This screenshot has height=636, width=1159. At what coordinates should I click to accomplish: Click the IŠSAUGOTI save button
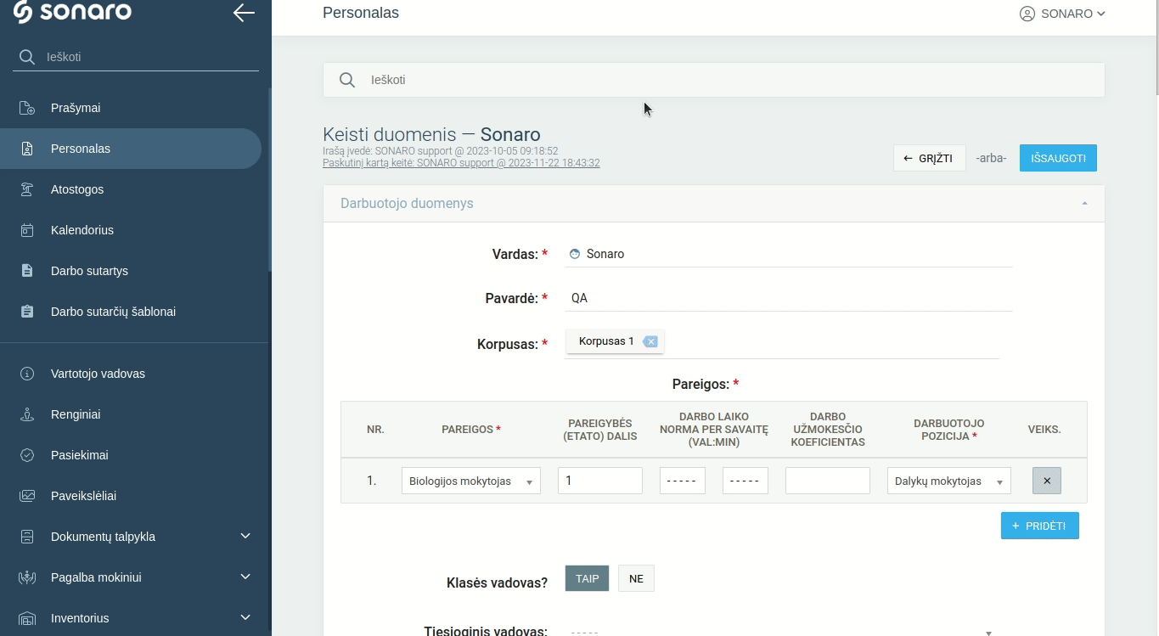pyautogui.click(x=1058, y=158)
